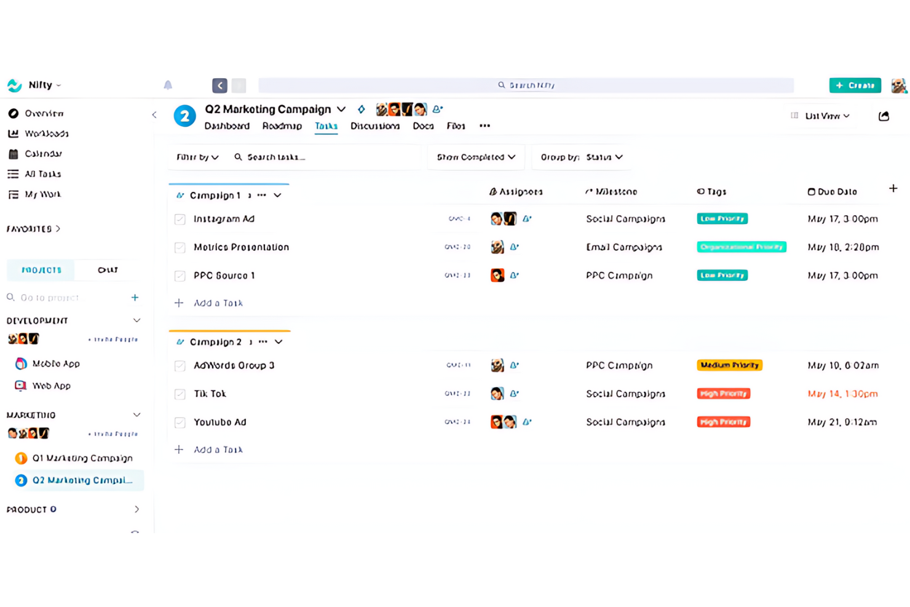Open the Filter by dropdown
This screenshot has height=607, width=910.
[x=197, y=157]
